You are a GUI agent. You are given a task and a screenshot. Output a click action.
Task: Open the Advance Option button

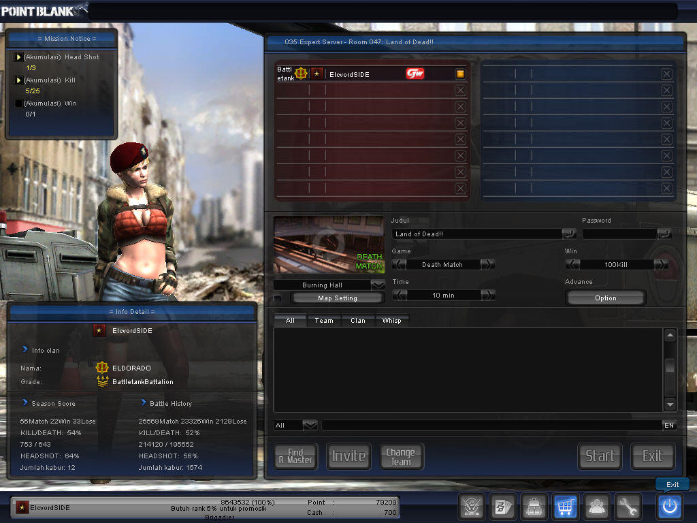click(605, 298)
